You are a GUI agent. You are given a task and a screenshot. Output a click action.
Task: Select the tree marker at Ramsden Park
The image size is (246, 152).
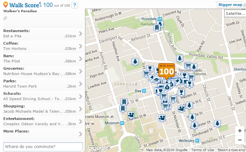[x=160, y=24]
